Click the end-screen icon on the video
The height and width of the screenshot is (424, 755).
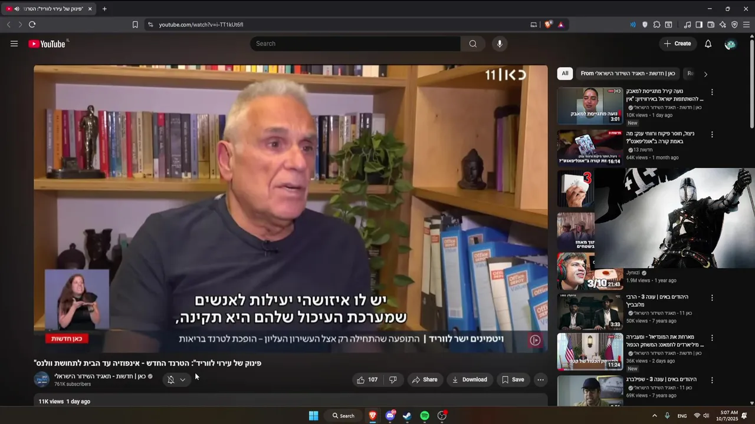[x=535, y=340]
